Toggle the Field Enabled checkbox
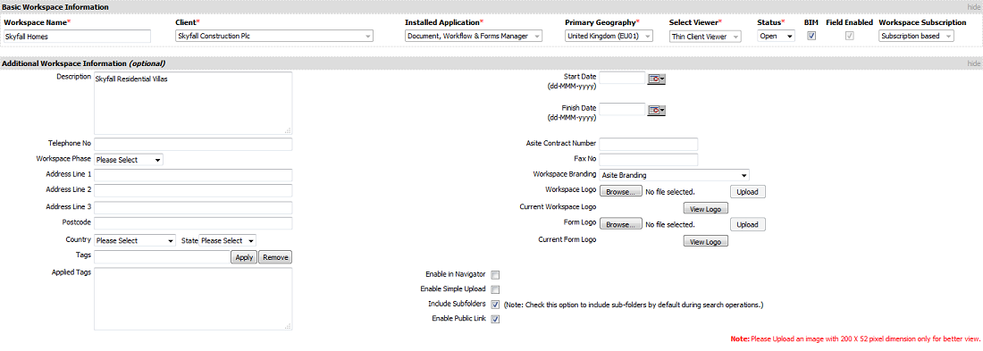 [x=850, y=36]
